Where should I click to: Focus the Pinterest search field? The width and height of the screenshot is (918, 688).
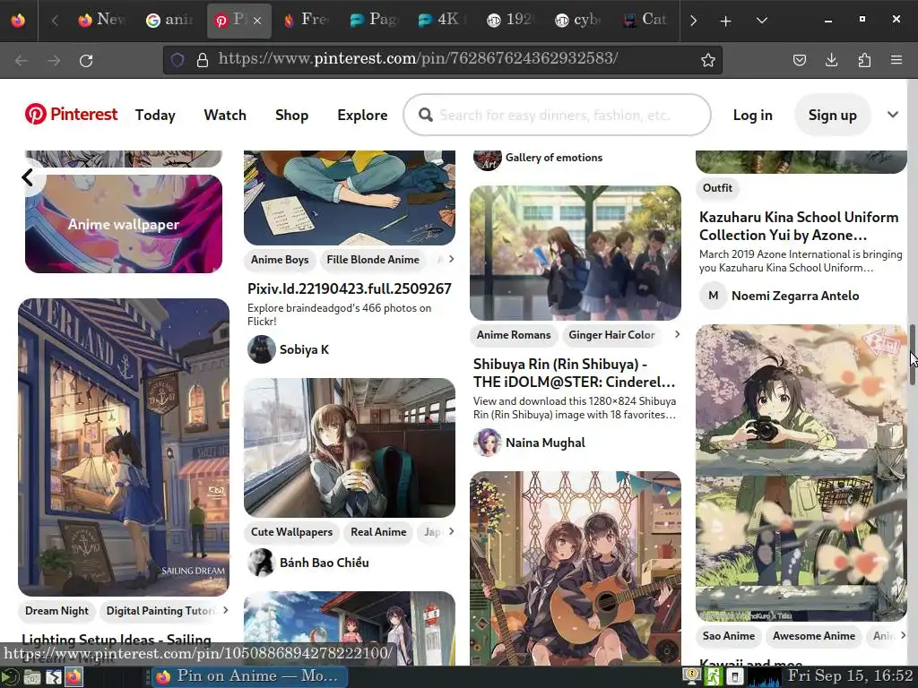(557, 115)
